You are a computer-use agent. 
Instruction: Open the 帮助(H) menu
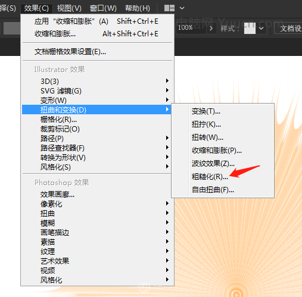click(138, 8)
